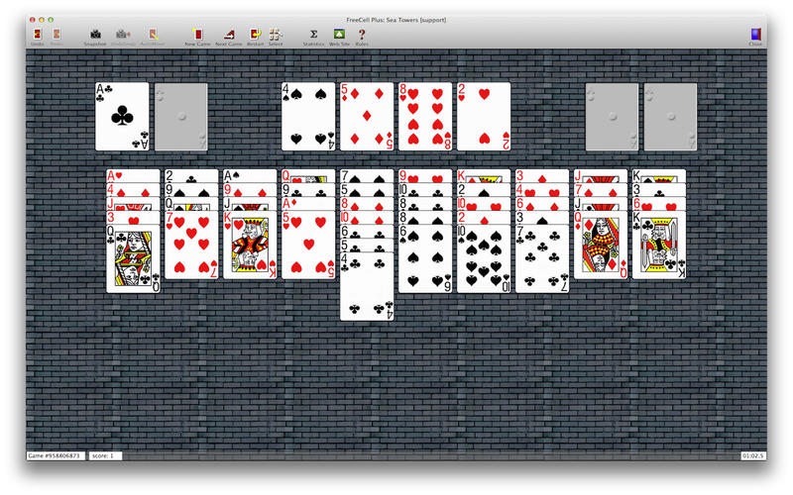The image size is (793, 495).
Task: Click the game number field in status bar
Action: coord(55,455)
